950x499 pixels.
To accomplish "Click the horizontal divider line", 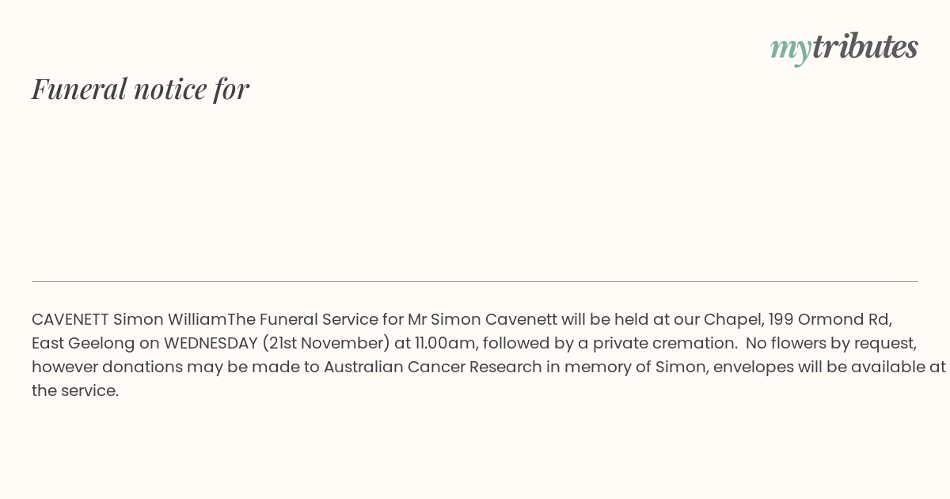I will click(475, 281).
